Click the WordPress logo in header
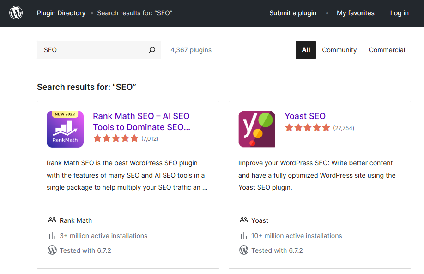 tap(16, 13)
